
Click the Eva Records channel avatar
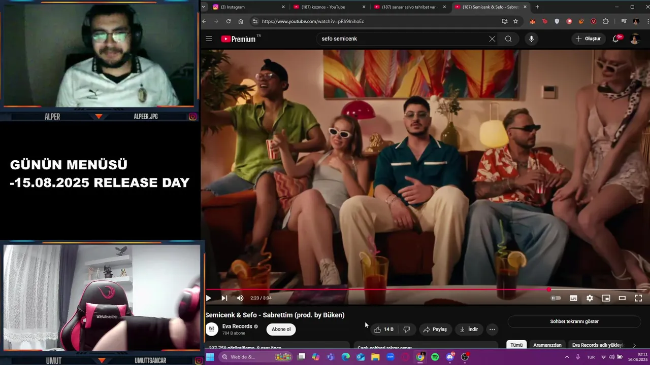pyautogui.click(x=212, y=329)
